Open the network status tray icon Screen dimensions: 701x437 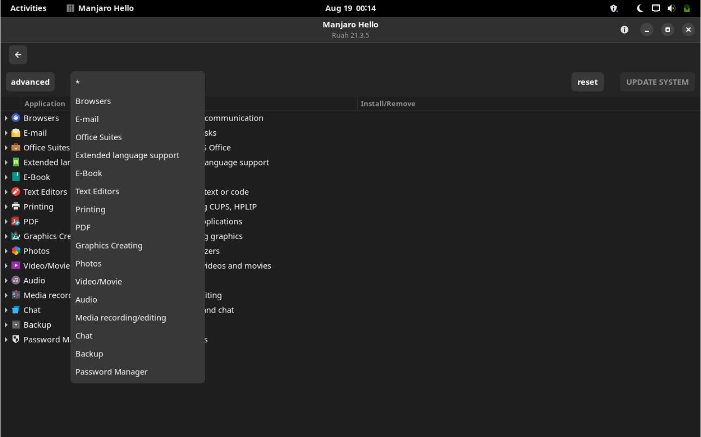pos(656,8)
